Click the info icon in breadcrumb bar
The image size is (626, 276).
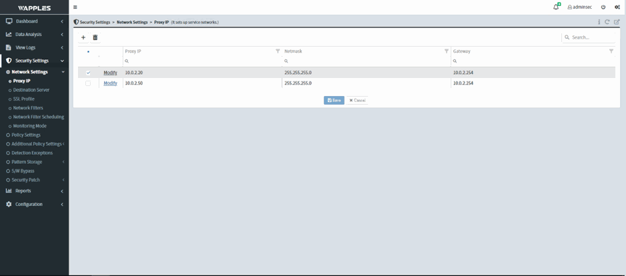click(599, 22)
